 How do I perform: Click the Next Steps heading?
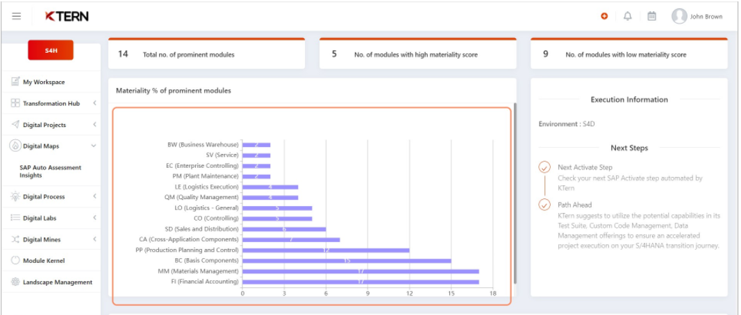(x=629, y=148)
